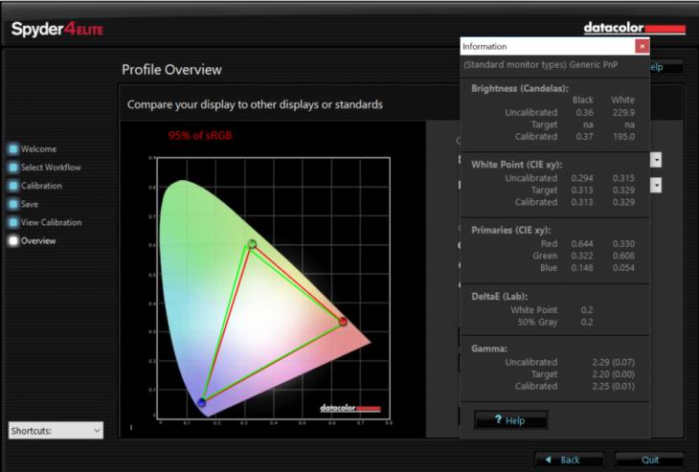Click the View Calibration step indicator icon
This screenshot has height=472, width=699.
tap(13, 222)
